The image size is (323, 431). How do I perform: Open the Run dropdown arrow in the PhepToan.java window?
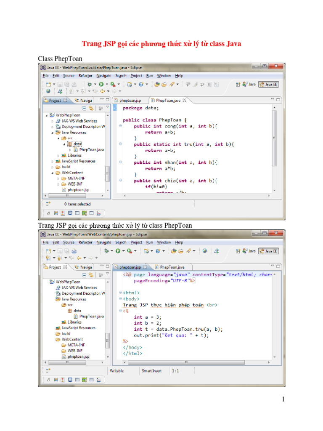(x=107, y=84)
